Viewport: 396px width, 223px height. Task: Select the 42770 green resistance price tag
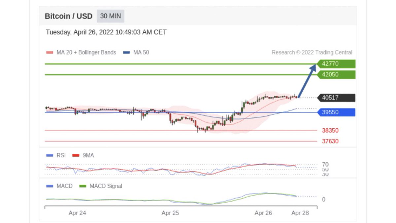[x=336, y=64]
